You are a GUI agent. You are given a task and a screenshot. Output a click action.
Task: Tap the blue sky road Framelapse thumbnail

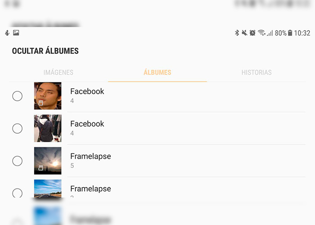pyautogui.click(x=48, y=189)
